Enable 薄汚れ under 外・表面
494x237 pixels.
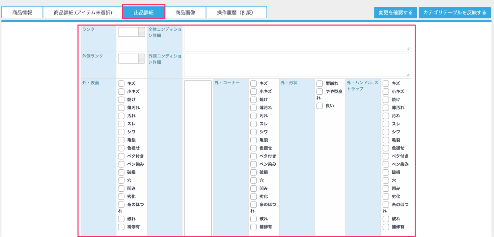pyautogui.click(x=121, y=107)
